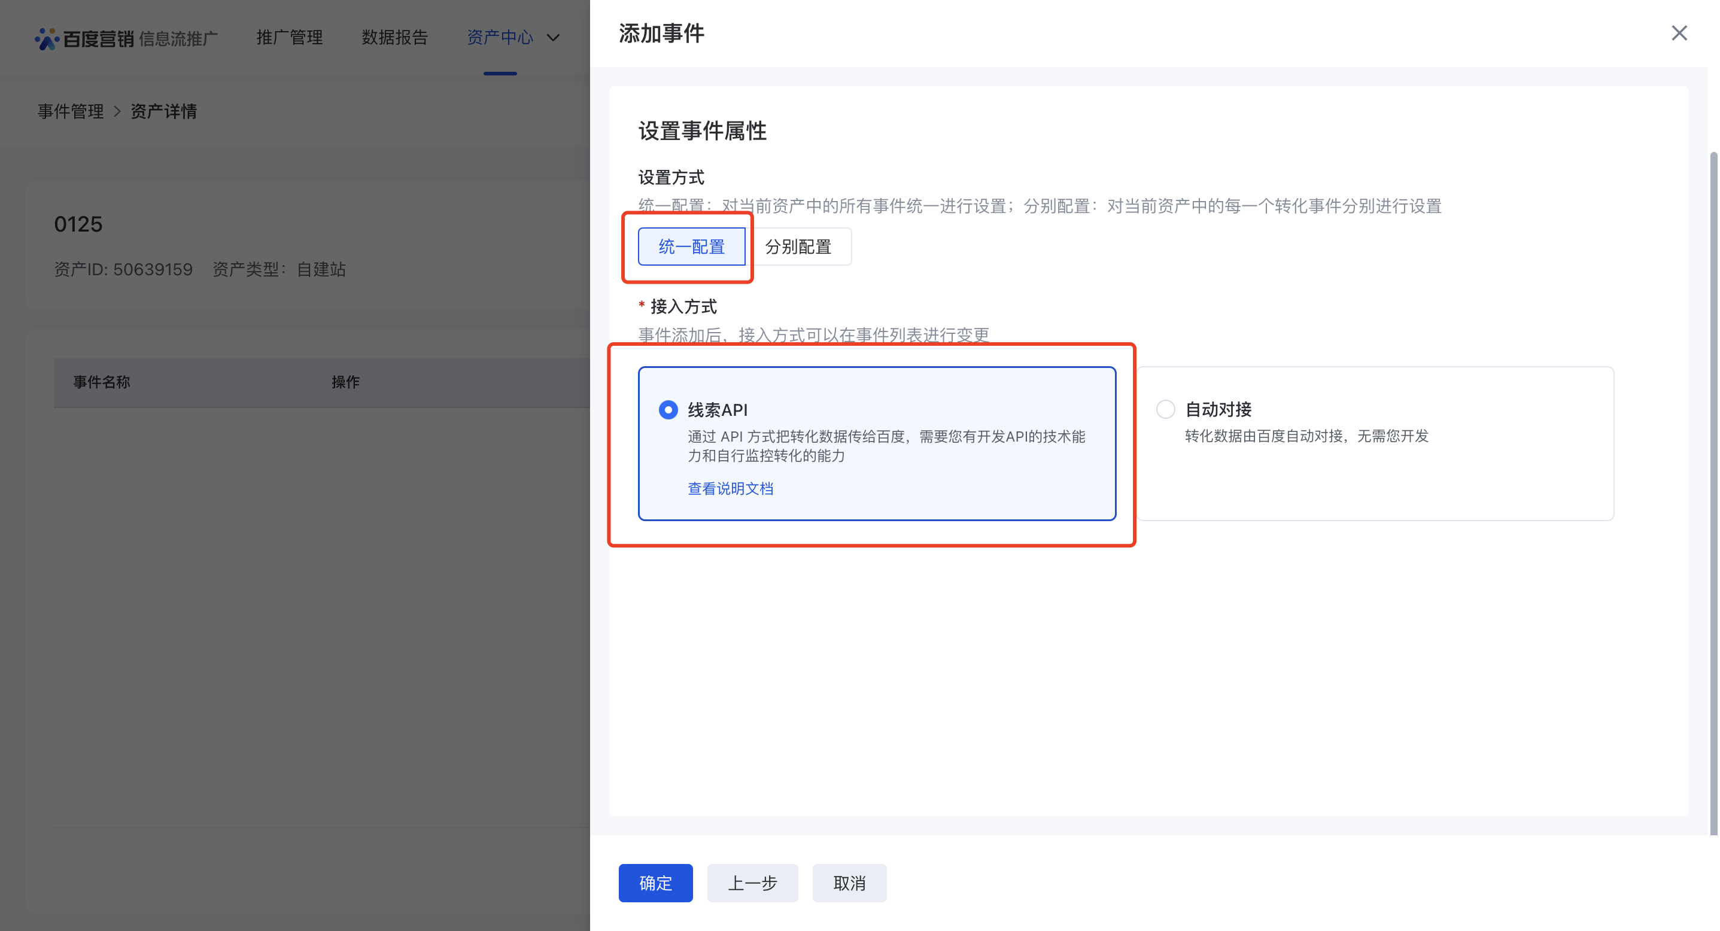Close the 添加事件 panel with X
1720x931 pixels.
1679,33
